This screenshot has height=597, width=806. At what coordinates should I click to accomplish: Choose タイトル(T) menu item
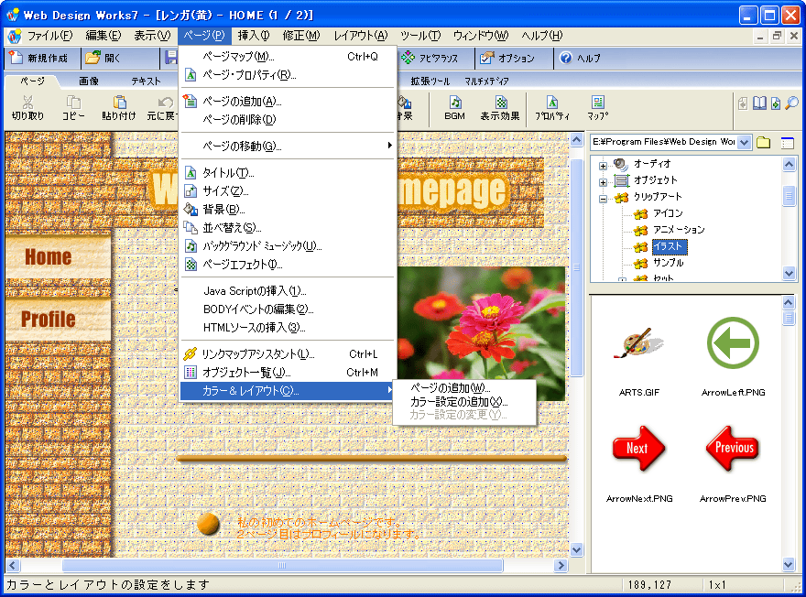pos(288,173)
